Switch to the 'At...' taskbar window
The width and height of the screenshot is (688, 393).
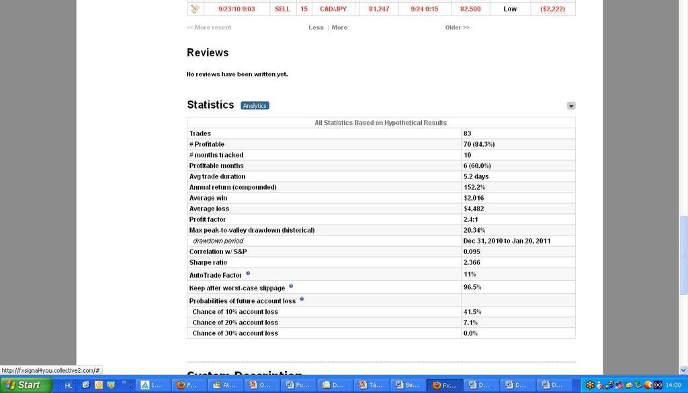(224, 385)
